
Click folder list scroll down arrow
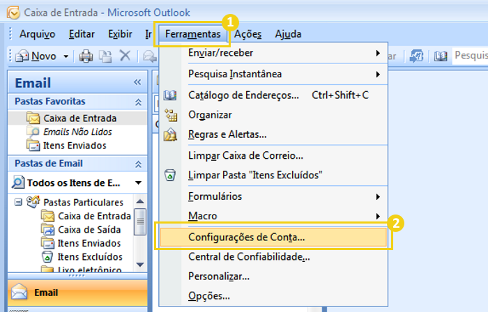tap(140, 265)
